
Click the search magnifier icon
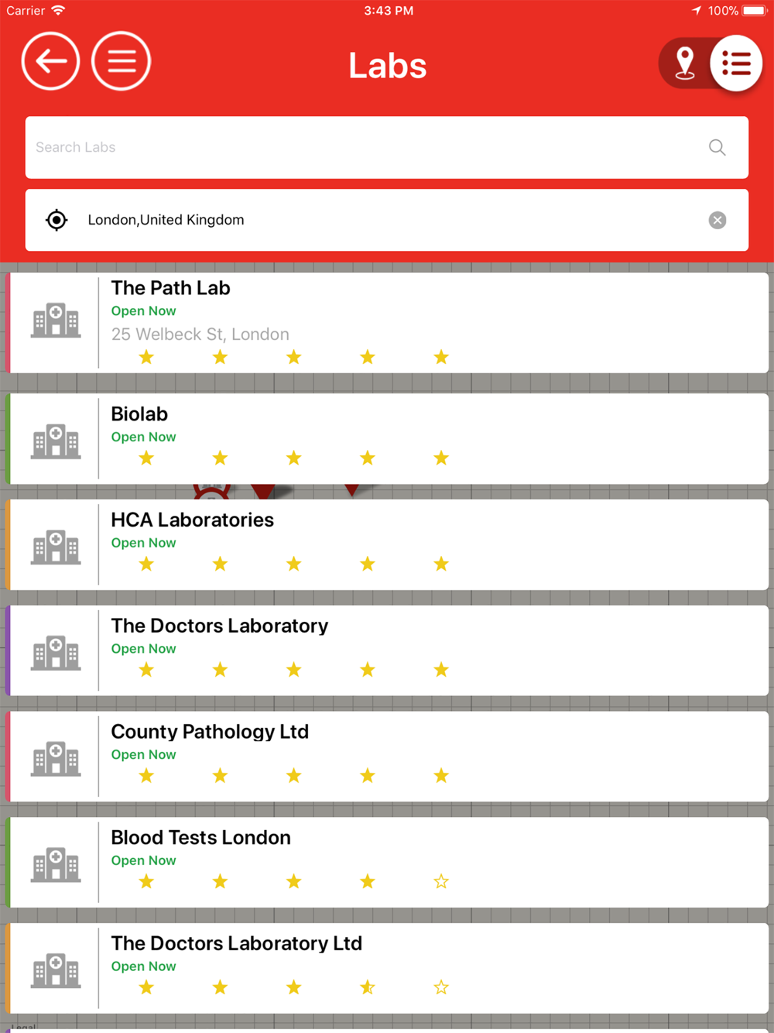[x=717, y=147]
